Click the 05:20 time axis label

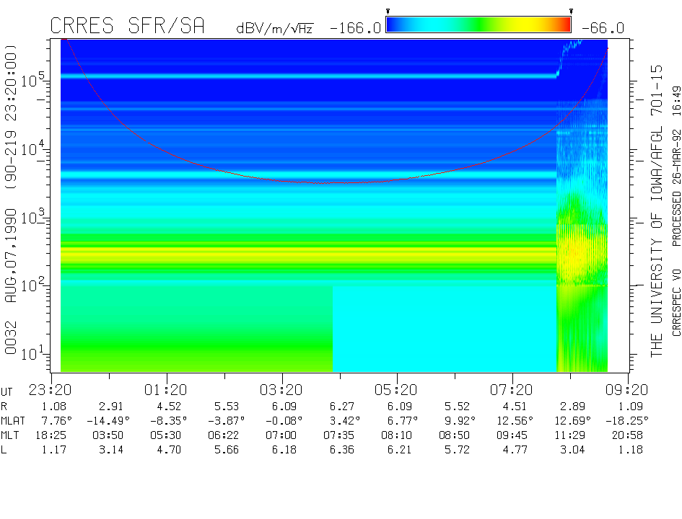[x=397, y=391]
